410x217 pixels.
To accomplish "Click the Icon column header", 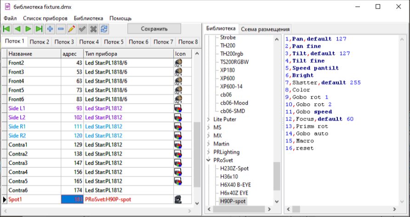I will pyautogui.click(x=183, y=54).
